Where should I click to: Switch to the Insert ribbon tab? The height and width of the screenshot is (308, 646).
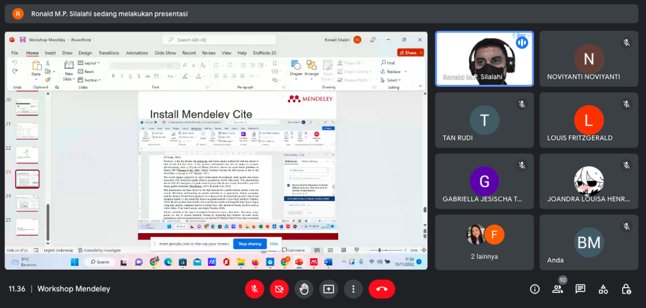(50, 53)
